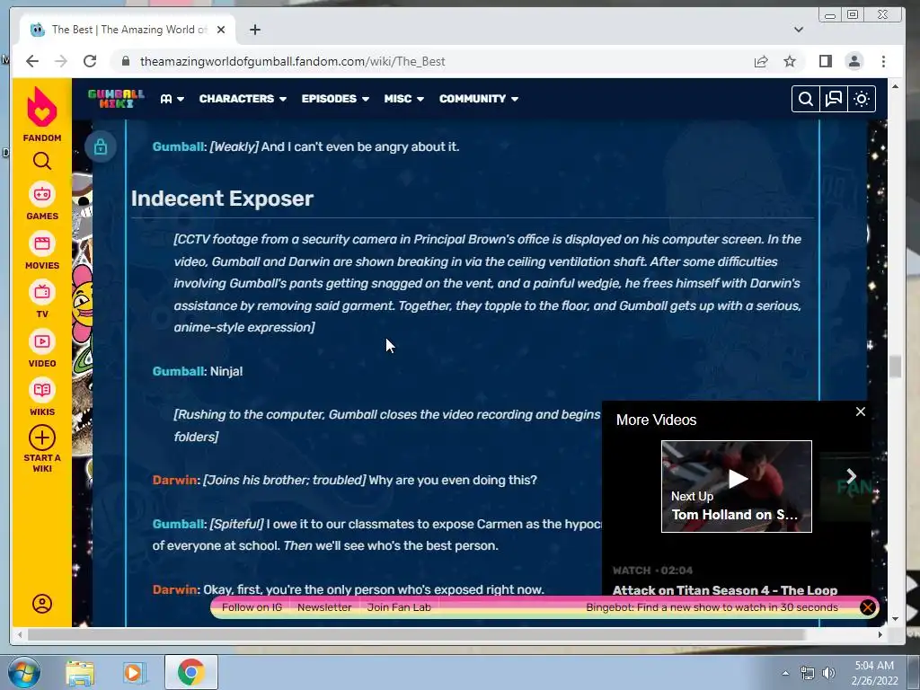Viewport: 920px width, 690px height.
Task: Open the Bingebot find a show link
Action: click(x=712, y=607)
